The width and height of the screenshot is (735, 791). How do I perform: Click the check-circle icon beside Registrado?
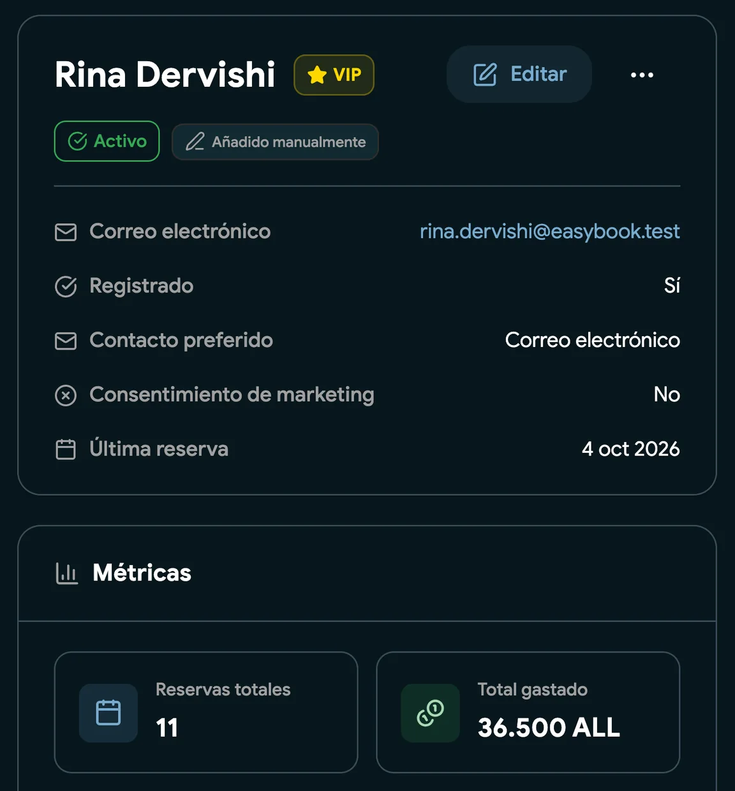(x=66, y=286)
